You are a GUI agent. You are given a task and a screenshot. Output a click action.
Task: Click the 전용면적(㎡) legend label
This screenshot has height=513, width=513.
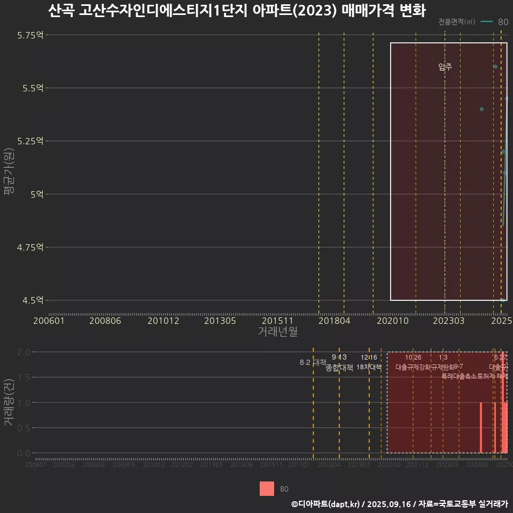click(456, 21)
